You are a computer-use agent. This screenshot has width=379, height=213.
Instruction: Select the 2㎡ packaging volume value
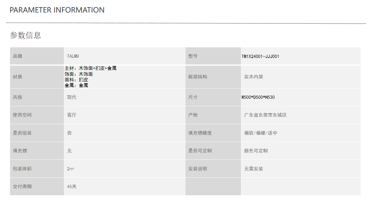pos(70,169)
